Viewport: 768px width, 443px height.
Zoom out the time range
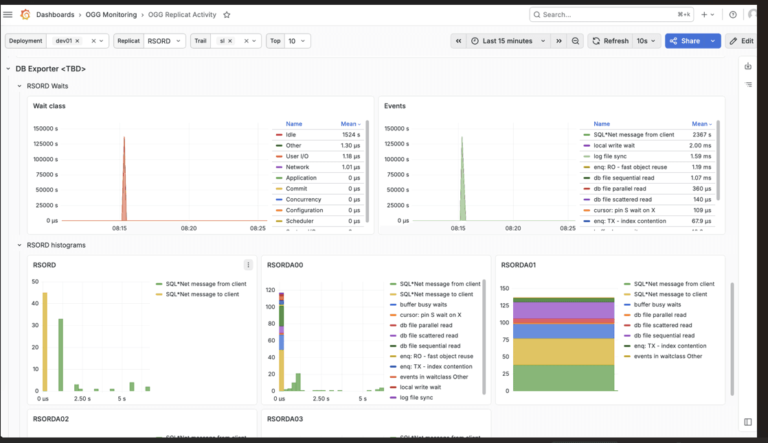[x=576, y=41]
